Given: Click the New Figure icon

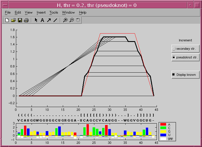Looking at the screenshot, I should point(7,20).
